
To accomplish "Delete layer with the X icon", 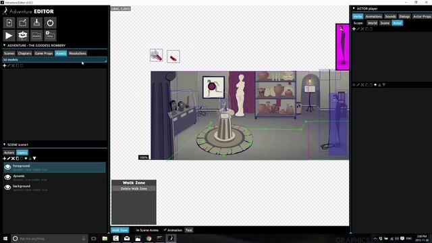I will [13, 159].
